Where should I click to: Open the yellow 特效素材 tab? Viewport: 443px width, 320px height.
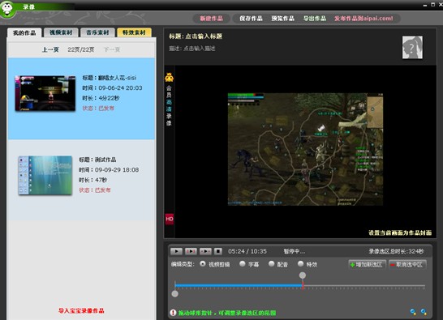(134, 32)
